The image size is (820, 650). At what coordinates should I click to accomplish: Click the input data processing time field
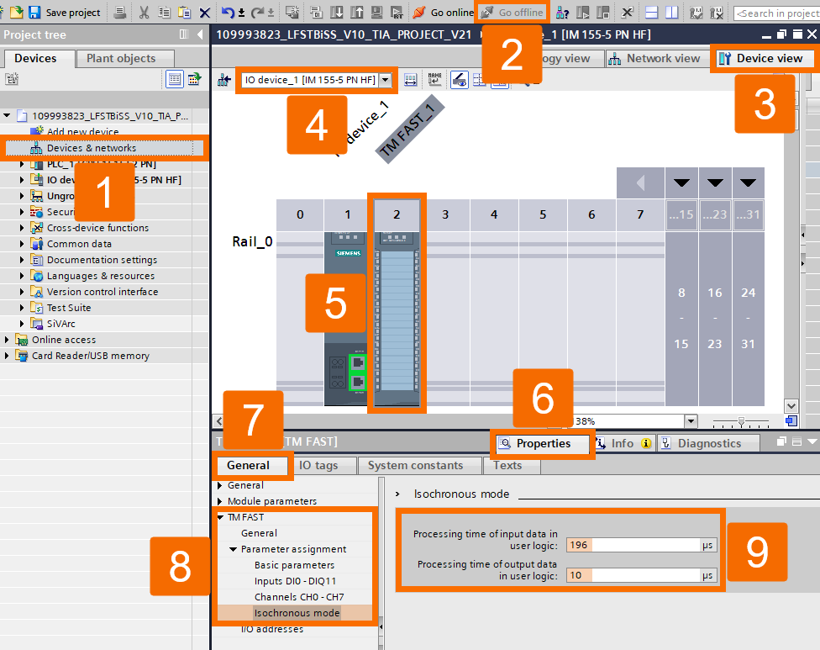633,545
